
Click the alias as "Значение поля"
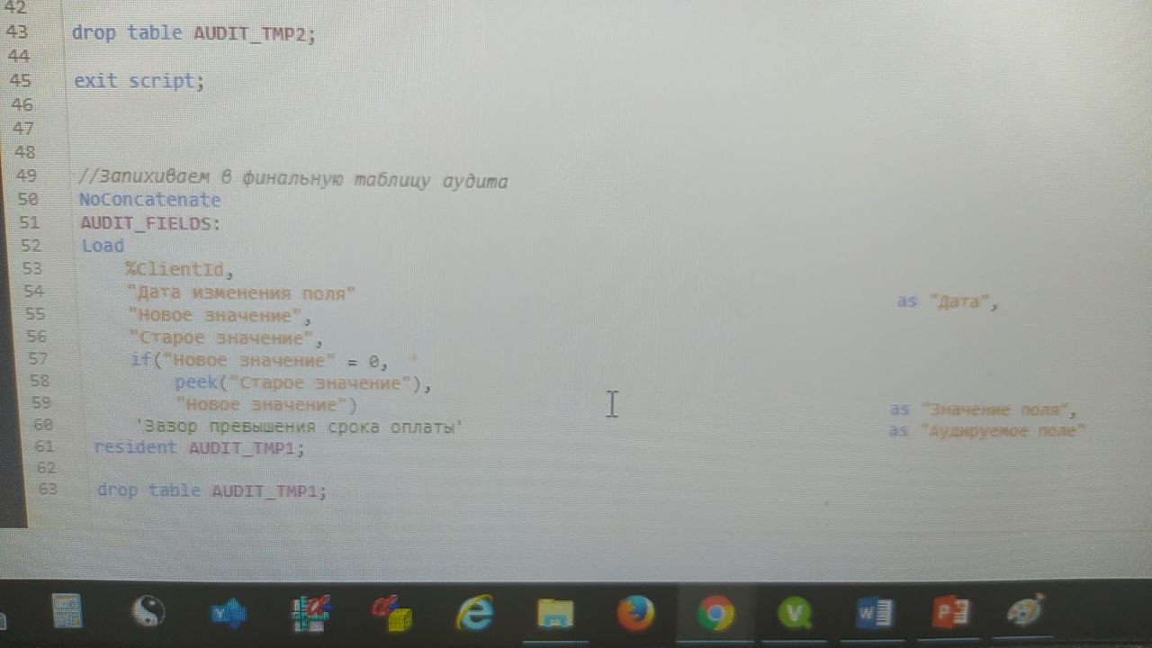pyautogui.click(x=984, y=410)
